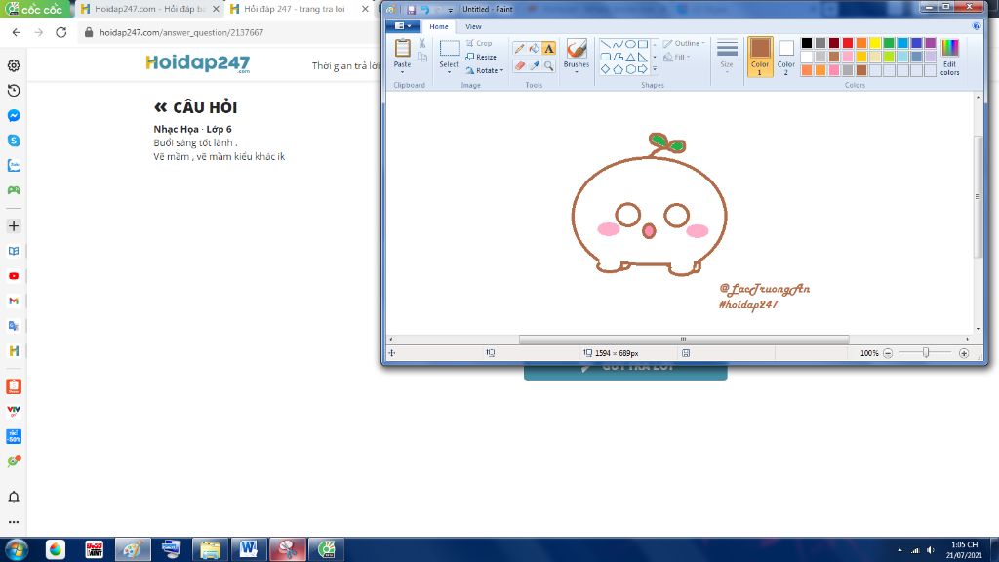The height and width of the screenshot is (562, 999).
Task: Switch to the View tab in Paint
Action: (473, 26)
